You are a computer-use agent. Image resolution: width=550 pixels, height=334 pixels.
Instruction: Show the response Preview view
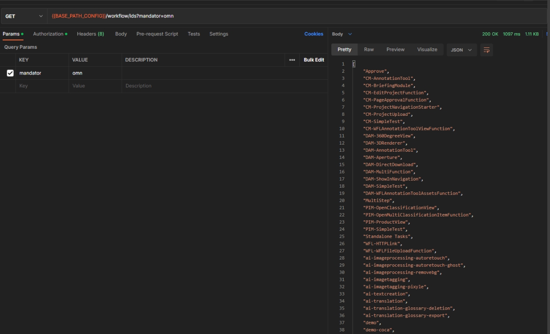pos(395,50)
